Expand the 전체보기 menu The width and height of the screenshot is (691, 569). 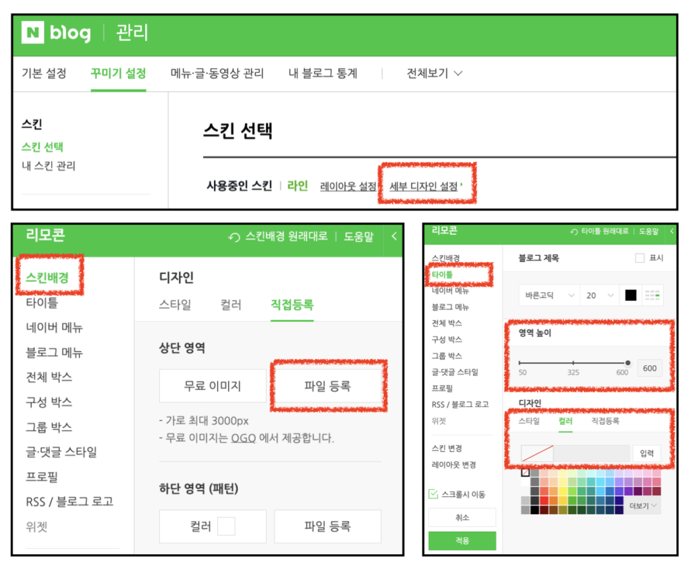coord(434,74)
